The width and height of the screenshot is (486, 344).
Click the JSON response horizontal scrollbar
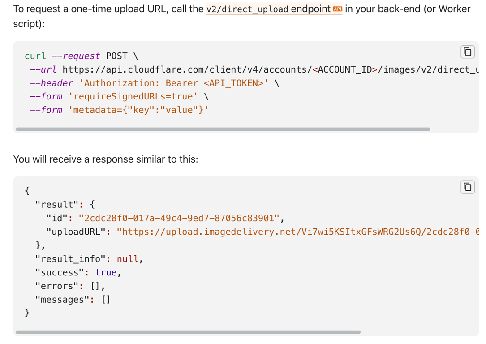(x=188, y=332)
